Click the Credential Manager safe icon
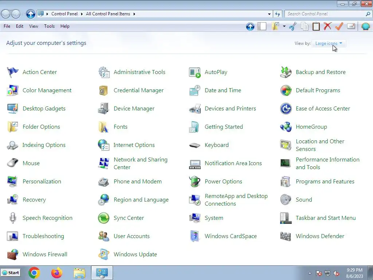 103,90
